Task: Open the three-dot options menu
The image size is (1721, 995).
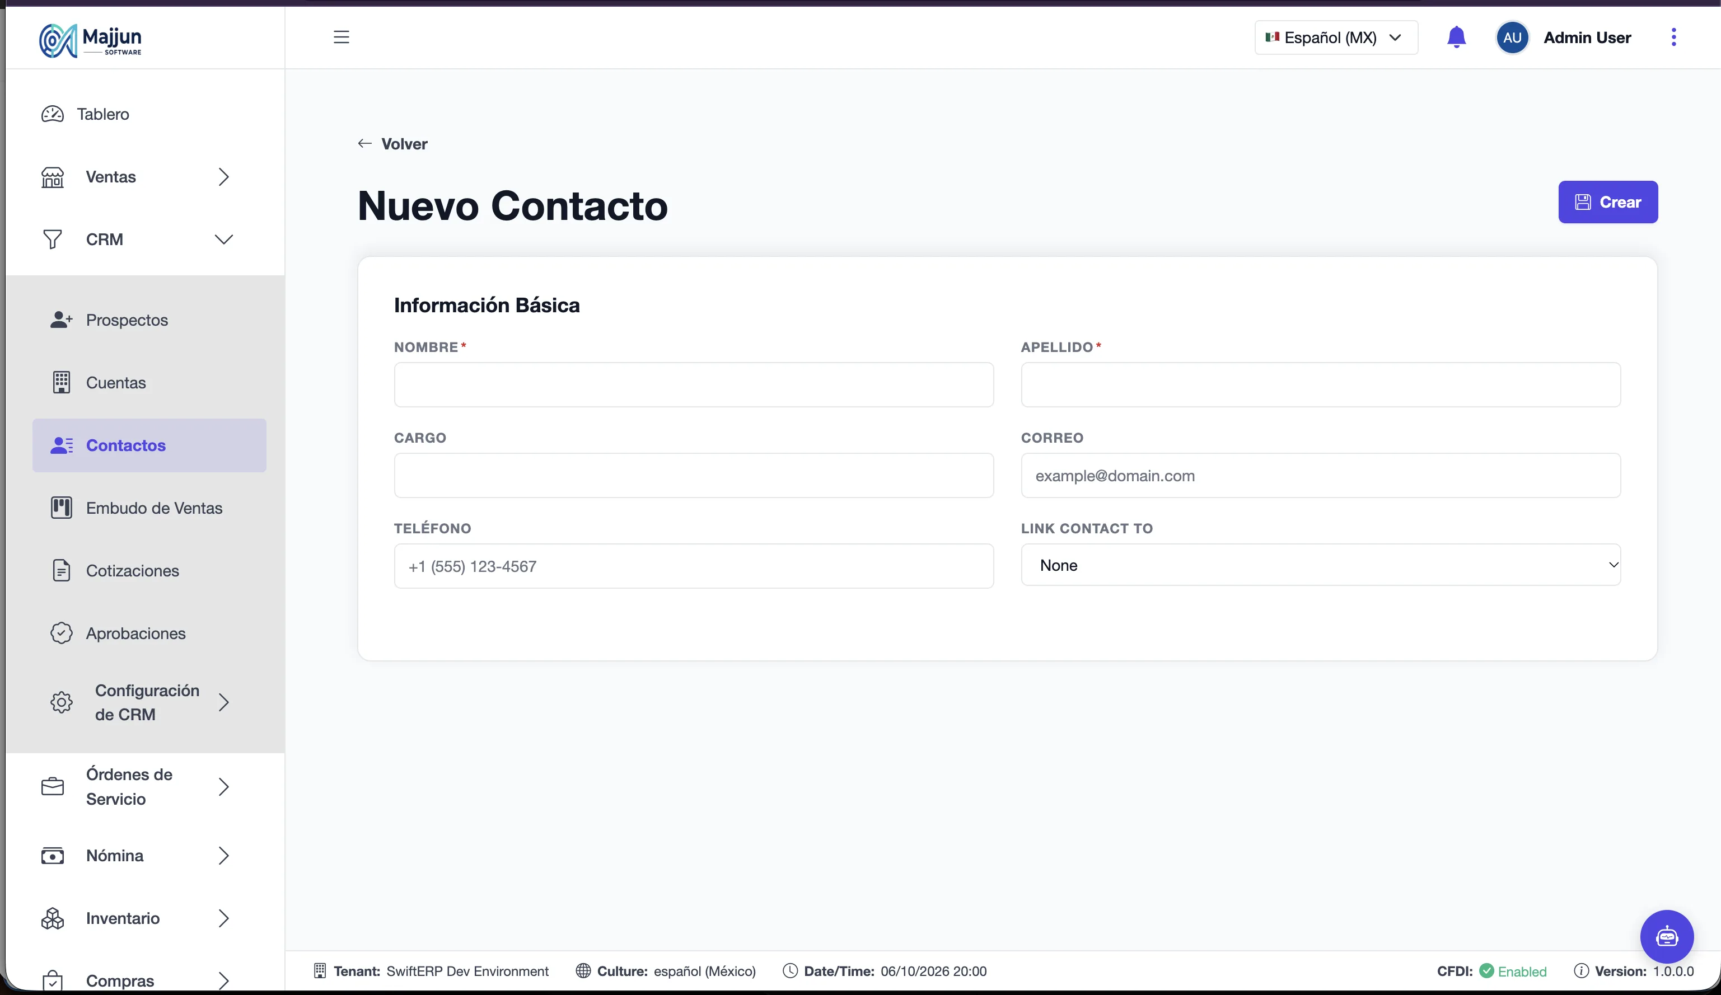Action: click(1673, 37)
